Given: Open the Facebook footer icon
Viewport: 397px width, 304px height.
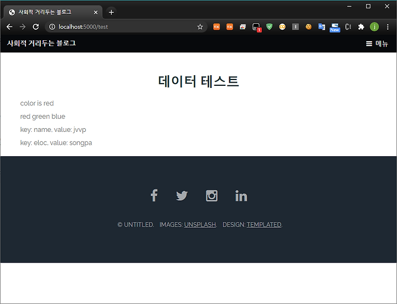Looking at the screenshot, I should (154, 195).
